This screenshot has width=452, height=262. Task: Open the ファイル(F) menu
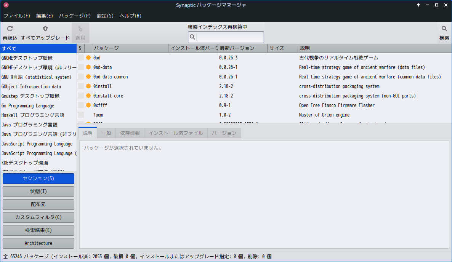(x=17, y=16)
